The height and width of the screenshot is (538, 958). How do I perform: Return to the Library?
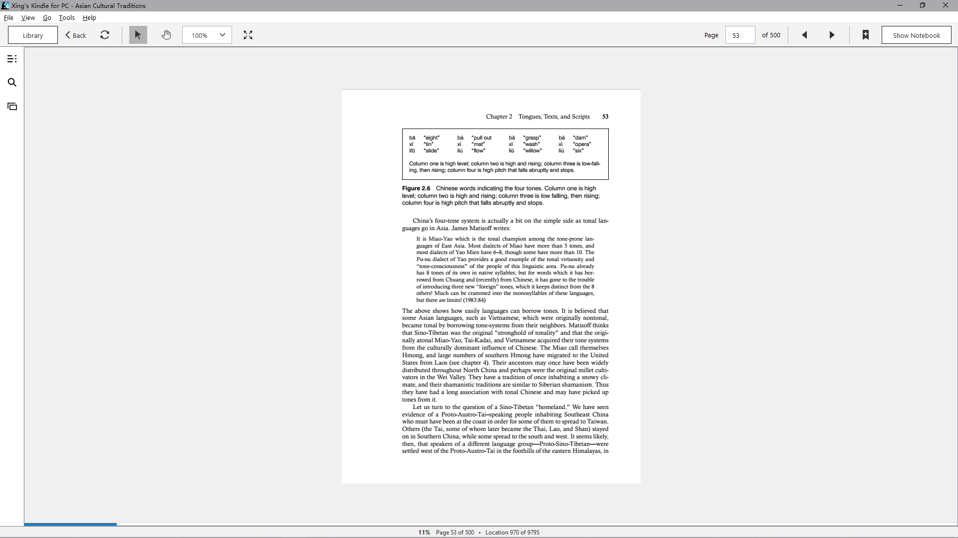click(x=33, y=35)
